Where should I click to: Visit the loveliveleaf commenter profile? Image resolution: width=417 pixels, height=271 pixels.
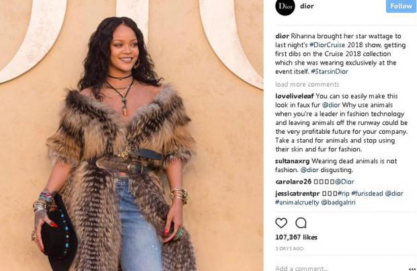pos(295,96)
